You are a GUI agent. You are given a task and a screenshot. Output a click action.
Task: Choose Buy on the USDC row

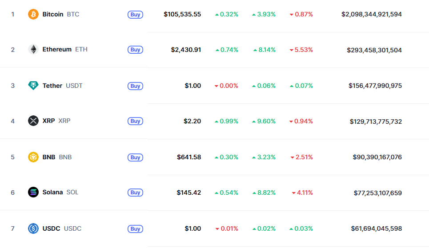(136, 229)
